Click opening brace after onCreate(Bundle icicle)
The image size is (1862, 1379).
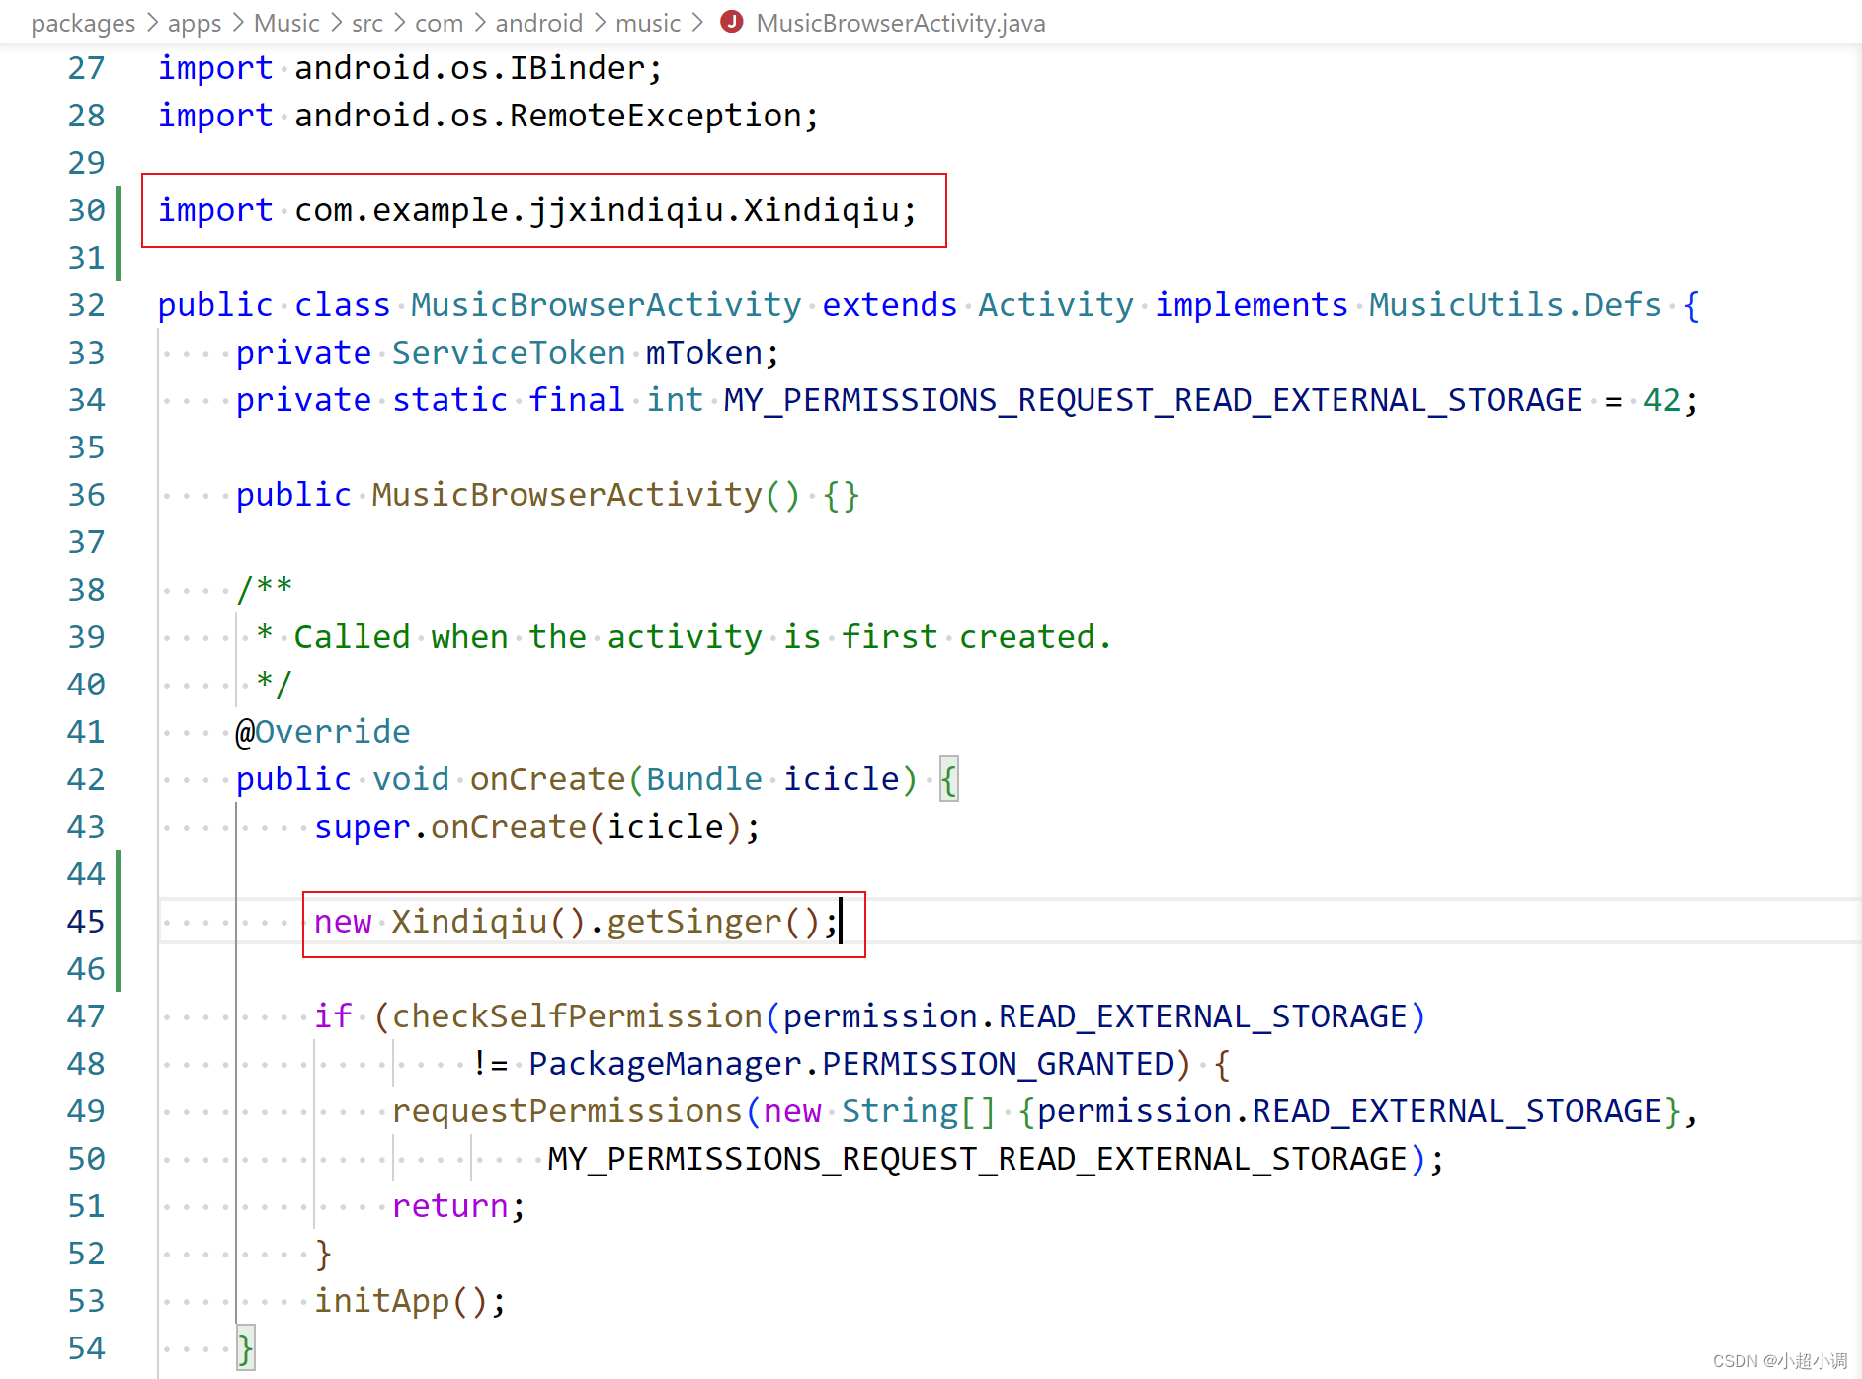click(948, 779)
